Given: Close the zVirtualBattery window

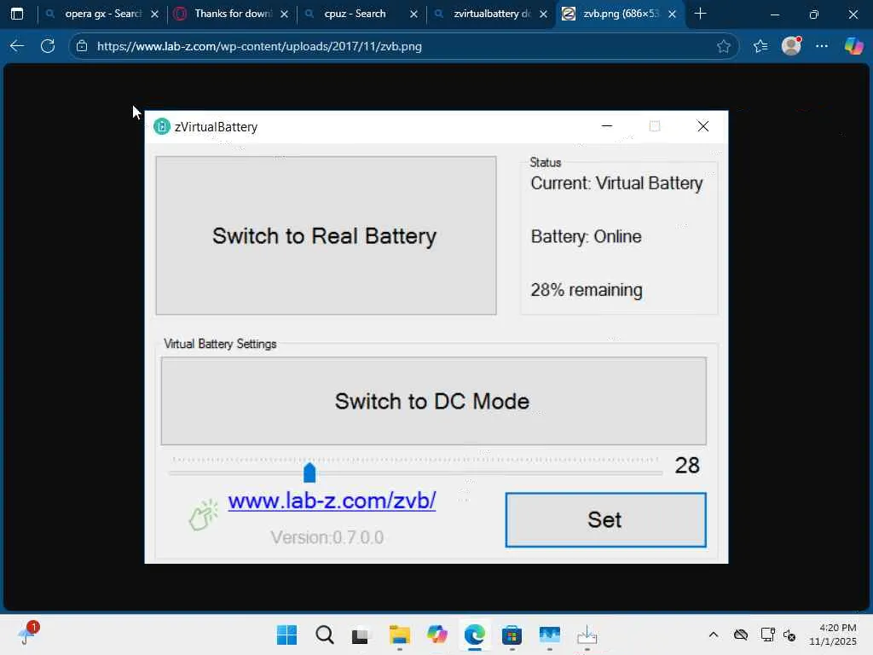Looking at the screenshot, I should 703,126.
